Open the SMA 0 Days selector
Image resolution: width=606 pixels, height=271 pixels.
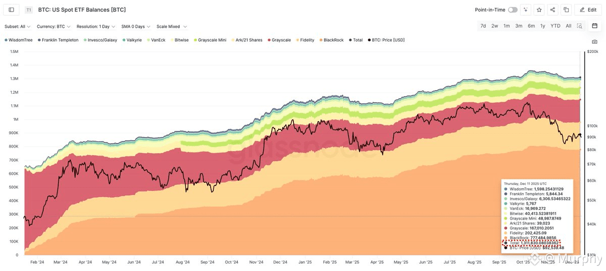(x=136, y=26)
